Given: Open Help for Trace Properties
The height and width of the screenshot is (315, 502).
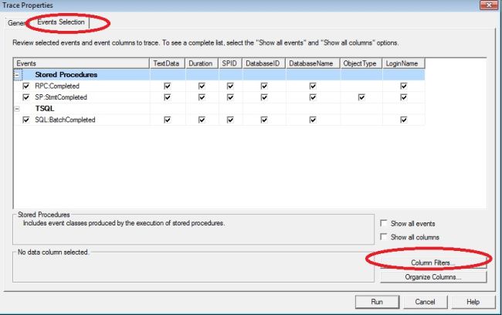Looking at the screenshot, I should (473, 302).
